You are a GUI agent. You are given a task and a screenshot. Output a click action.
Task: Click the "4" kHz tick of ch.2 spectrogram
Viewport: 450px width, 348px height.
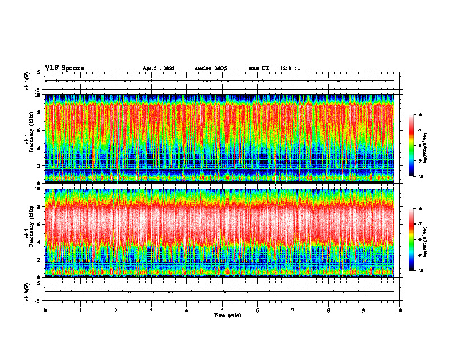[40, 242]
